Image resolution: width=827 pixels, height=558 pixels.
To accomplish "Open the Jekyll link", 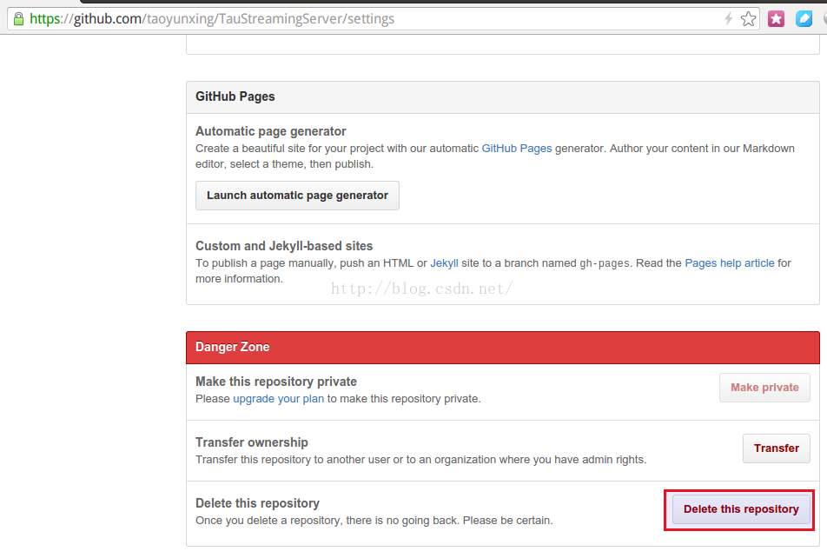I will point(444,262).
